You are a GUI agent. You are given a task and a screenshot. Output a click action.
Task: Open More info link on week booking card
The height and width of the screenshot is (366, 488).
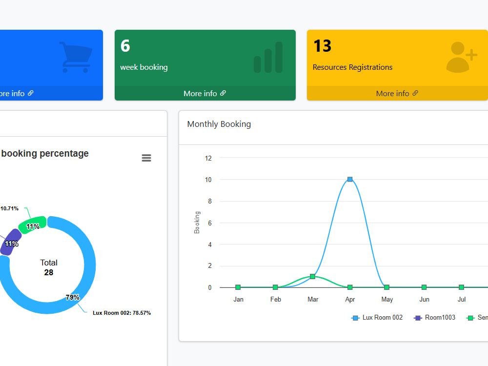click(x=205, y=93)
